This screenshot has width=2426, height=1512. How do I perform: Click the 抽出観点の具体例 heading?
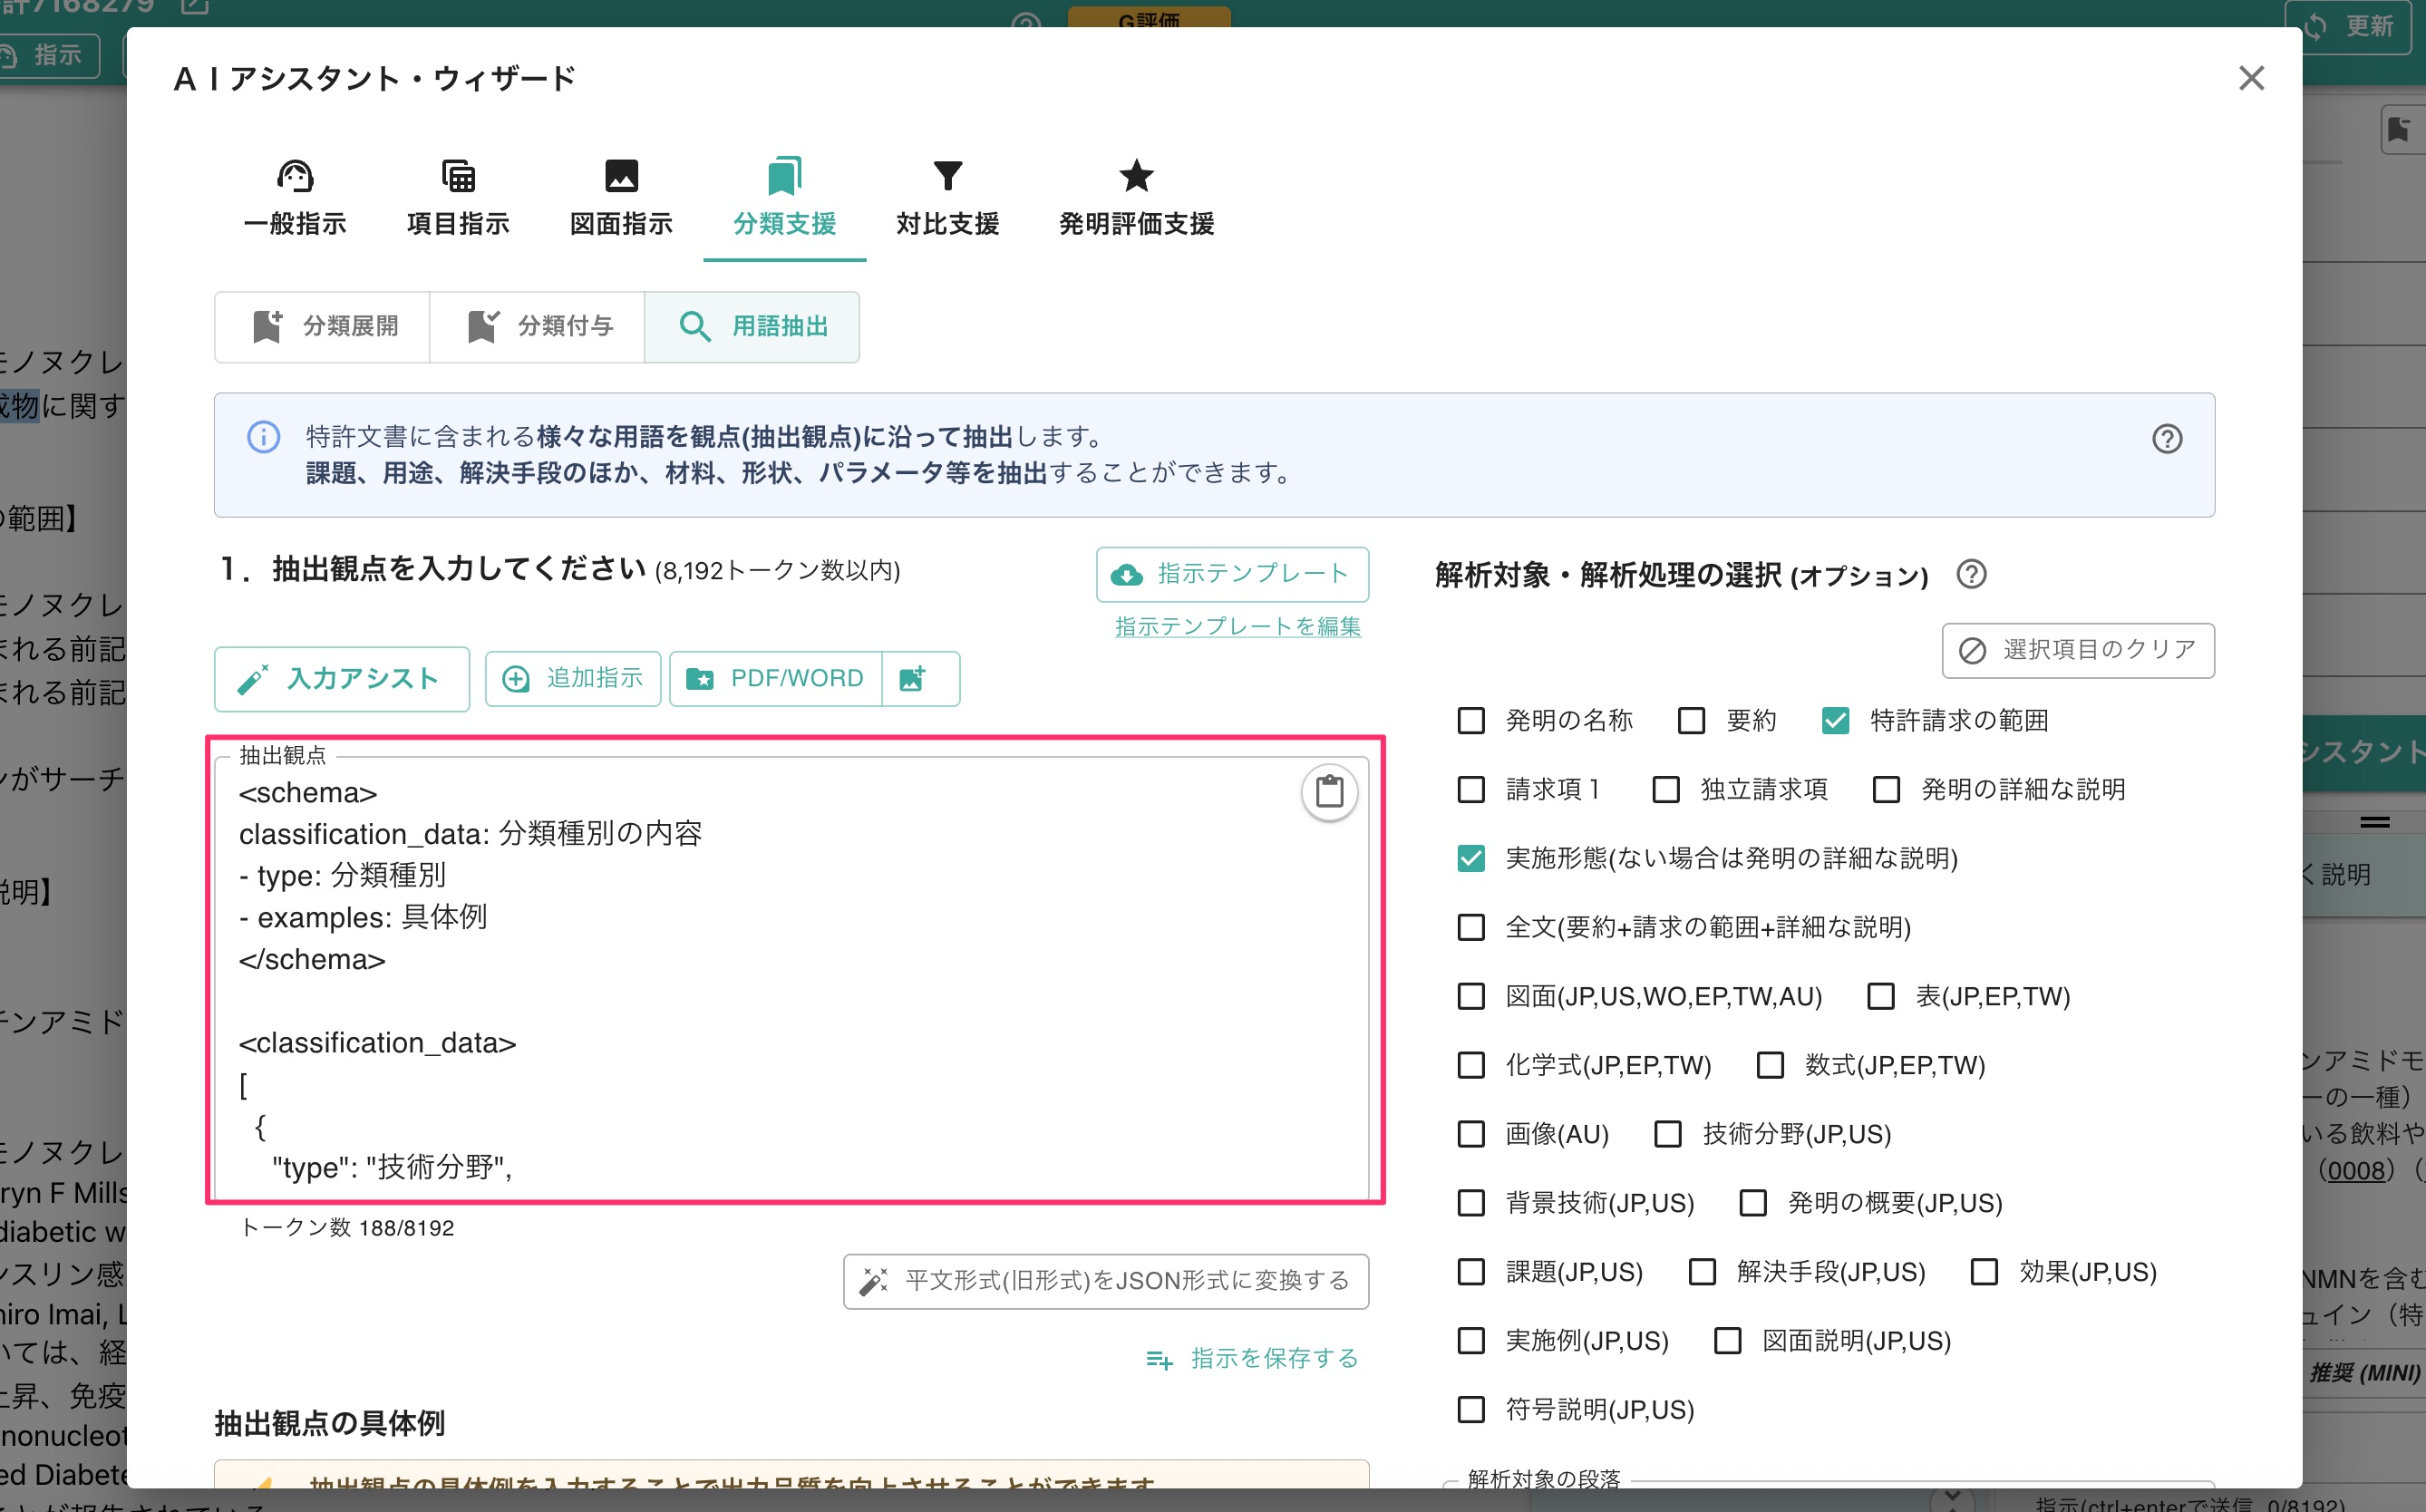click(329, 1422)
